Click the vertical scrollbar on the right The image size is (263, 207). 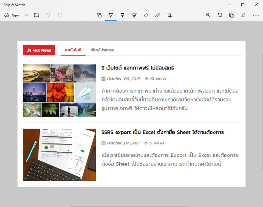point(262,111)
